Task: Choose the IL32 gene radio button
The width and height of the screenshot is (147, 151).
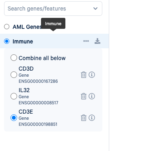Action: [x=14, y=96]
